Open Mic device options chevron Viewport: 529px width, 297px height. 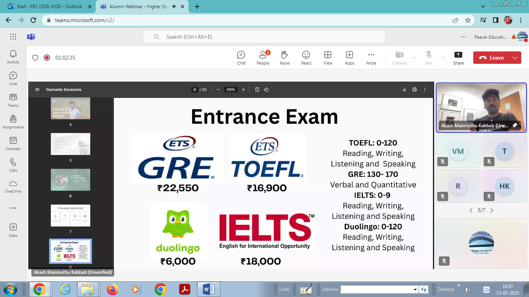(x=443, y=58)
